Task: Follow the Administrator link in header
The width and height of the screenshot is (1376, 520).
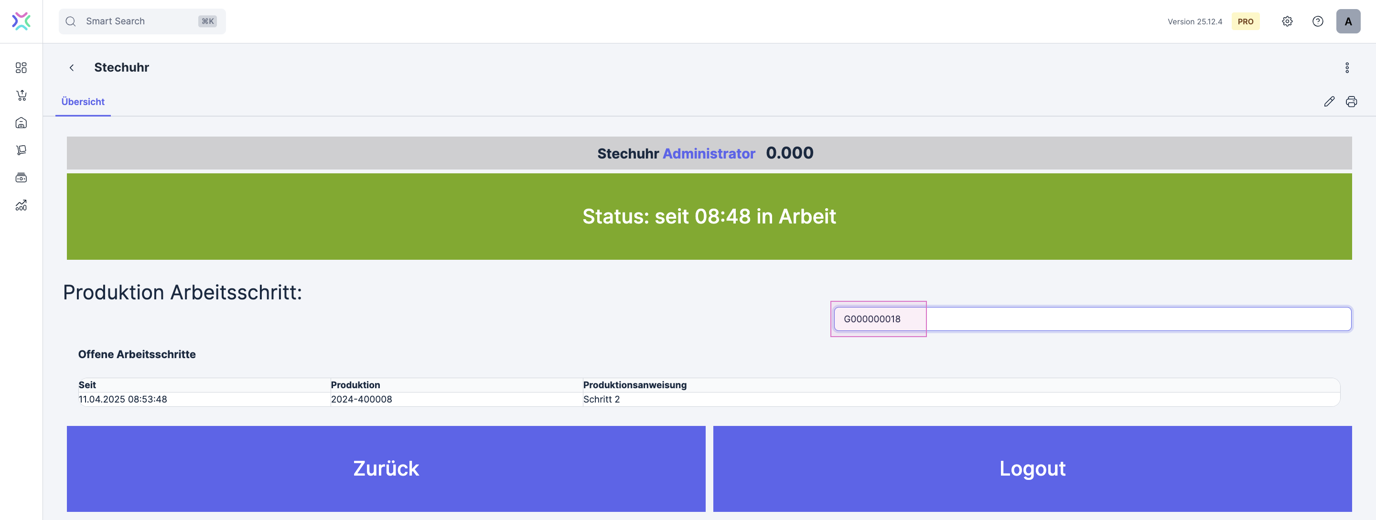Action: [x=708, y=154]
